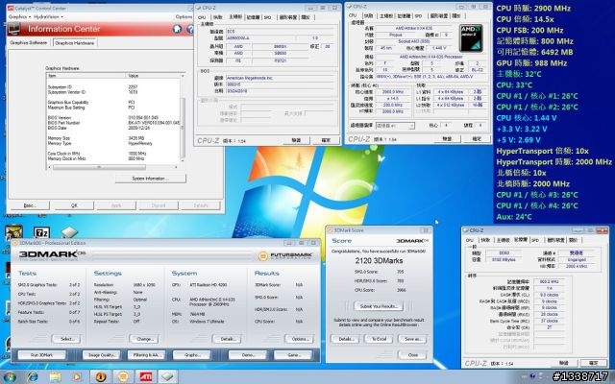The height and width of the screenshot is (384, 615).
Task: Click To Excel in 3DMark Score window
Action: (x=379, y=339)
